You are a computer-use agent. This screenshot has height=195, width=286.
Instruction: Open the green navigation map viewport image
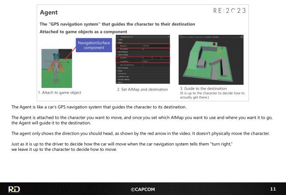[x=211, y=60]
